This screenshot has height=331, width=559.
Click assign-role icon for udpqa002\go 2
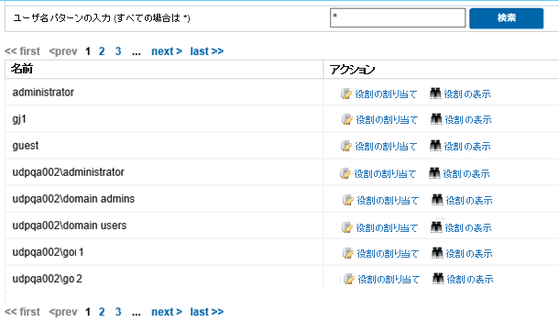(x=349, y=279)
